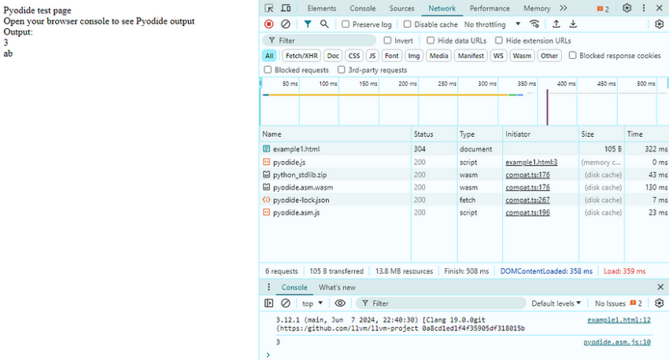Screen dimensions: 669x360
Task: Select the Doc filter chip
Action: (333, 55)
